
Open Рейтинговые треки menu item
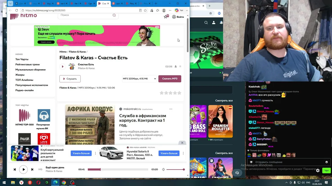click(x=27, y=64)
